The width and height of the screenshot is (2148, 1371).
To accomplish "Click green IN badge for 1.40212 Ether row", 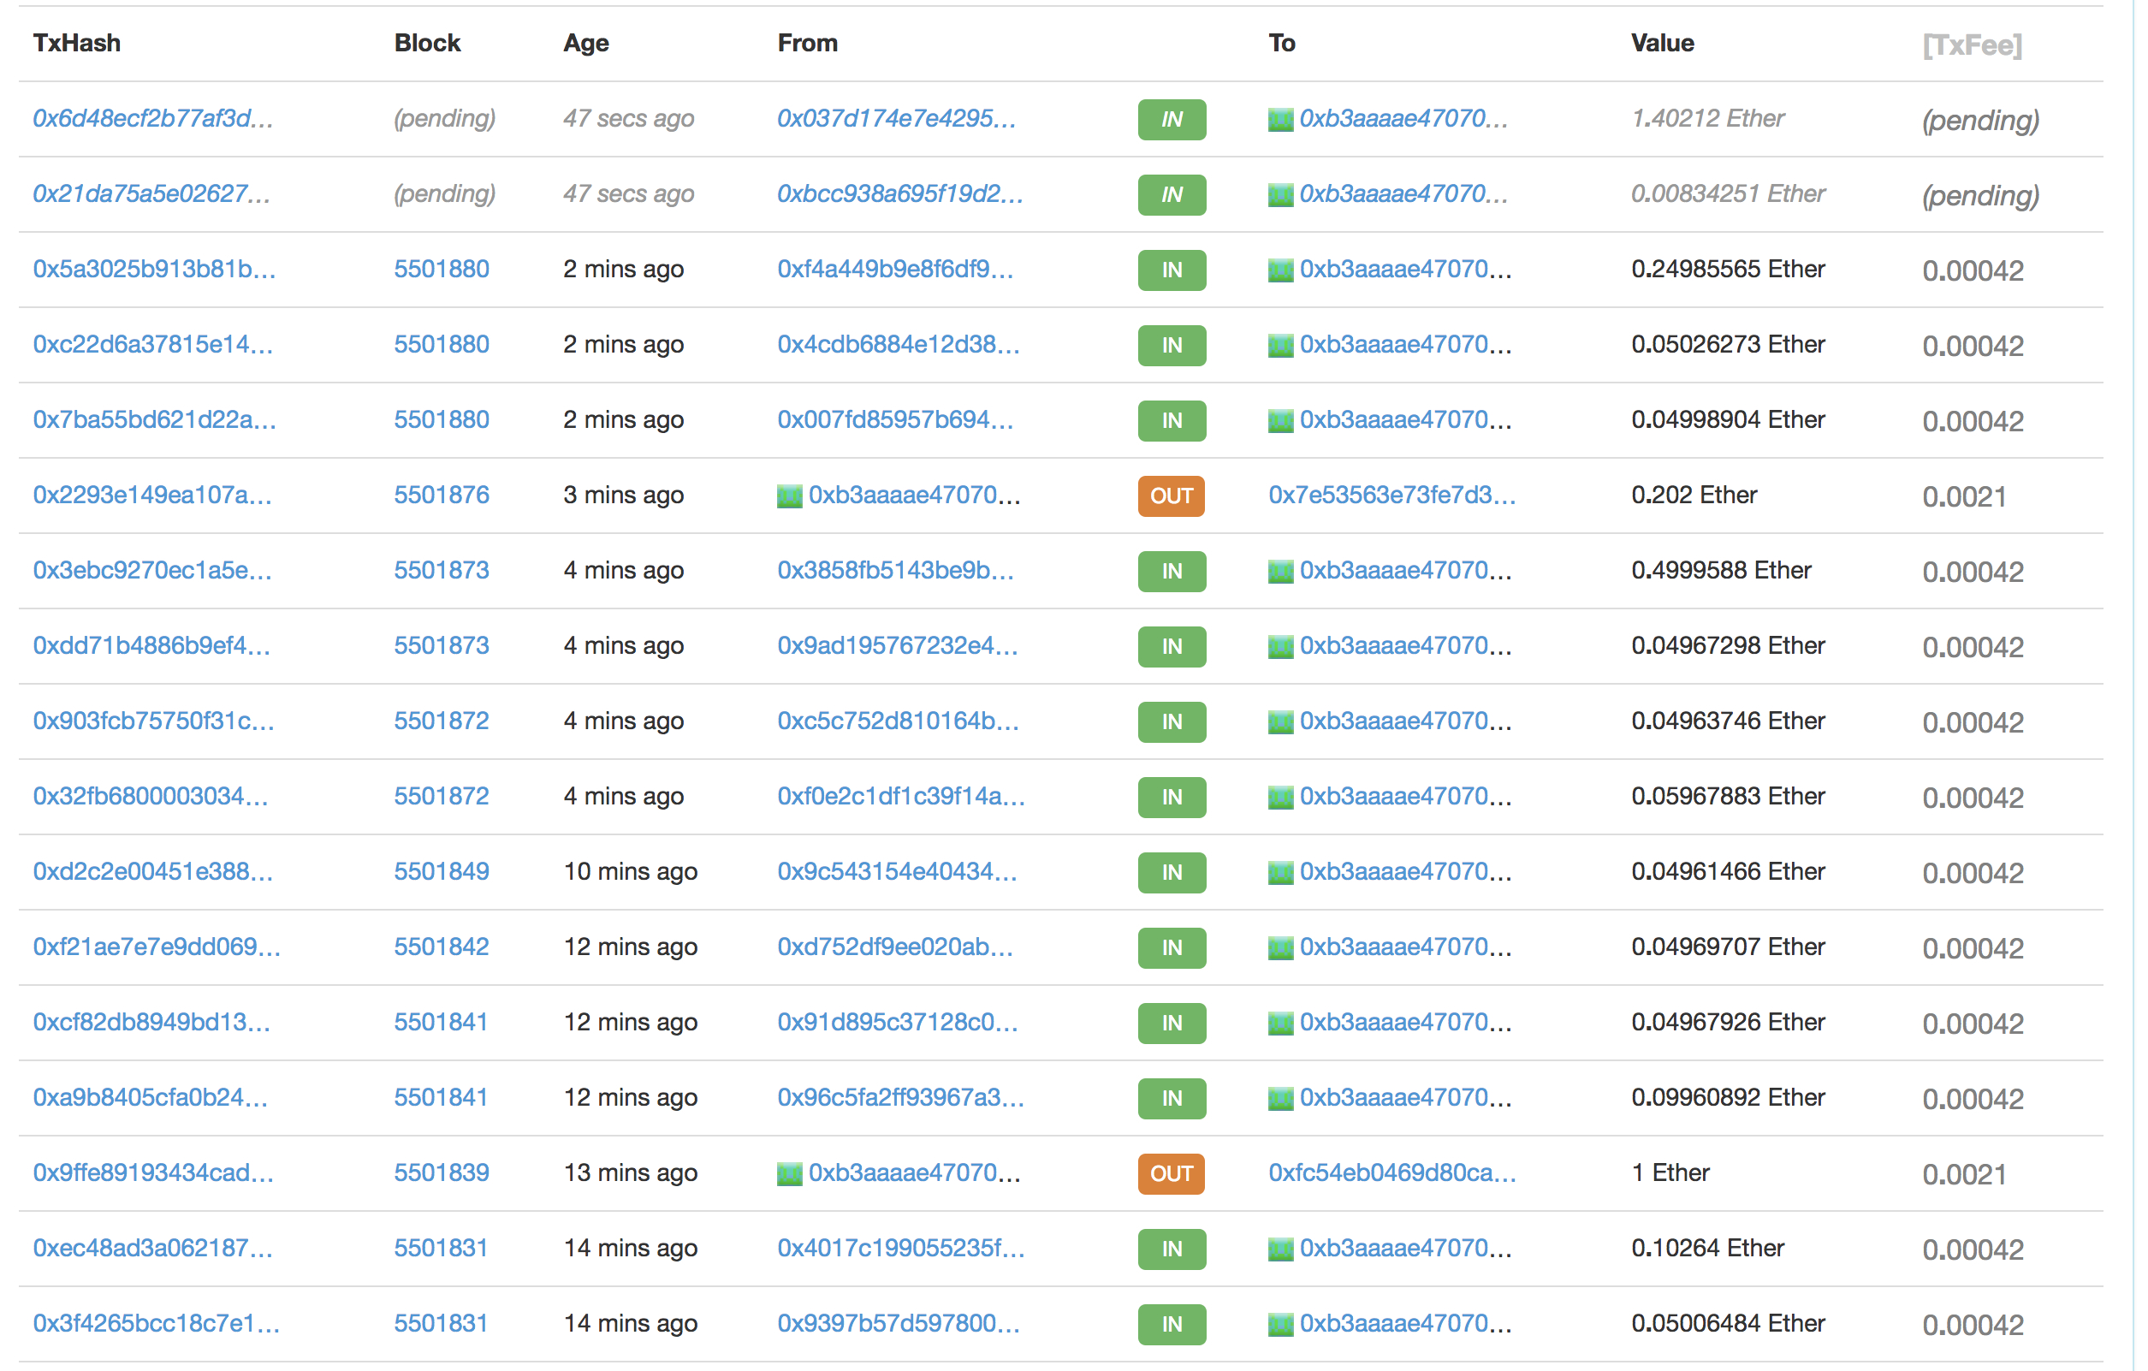I will pos(1172,120).
